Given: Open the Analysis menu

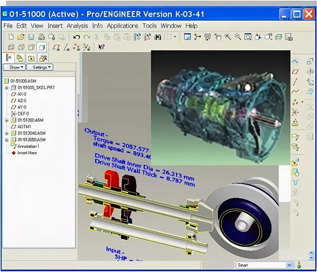Looking at the screenshot, I should pos(77,26).
